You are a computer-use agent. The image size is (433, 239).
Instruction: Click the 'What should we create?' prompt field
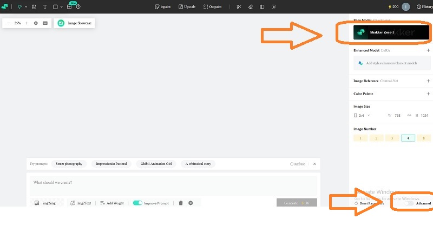point(172,183)
